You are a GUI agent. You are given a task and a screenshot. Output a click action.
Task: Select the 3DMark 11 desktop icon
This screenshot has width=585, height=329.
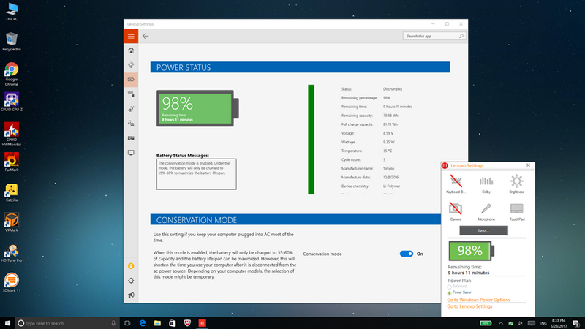pyautogui.click(x=12, y=283)
